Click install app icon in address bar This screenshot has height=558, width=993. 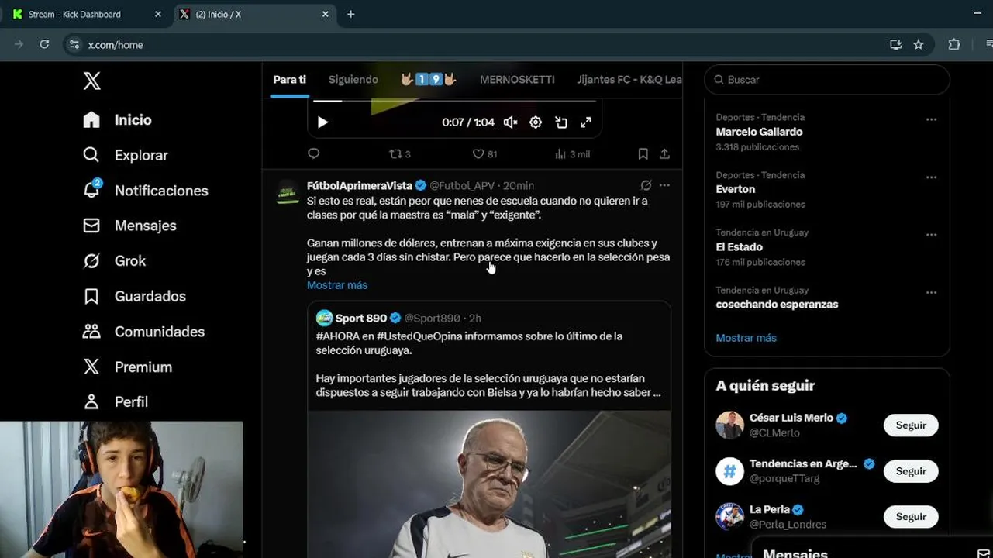(x=895, y=44)
